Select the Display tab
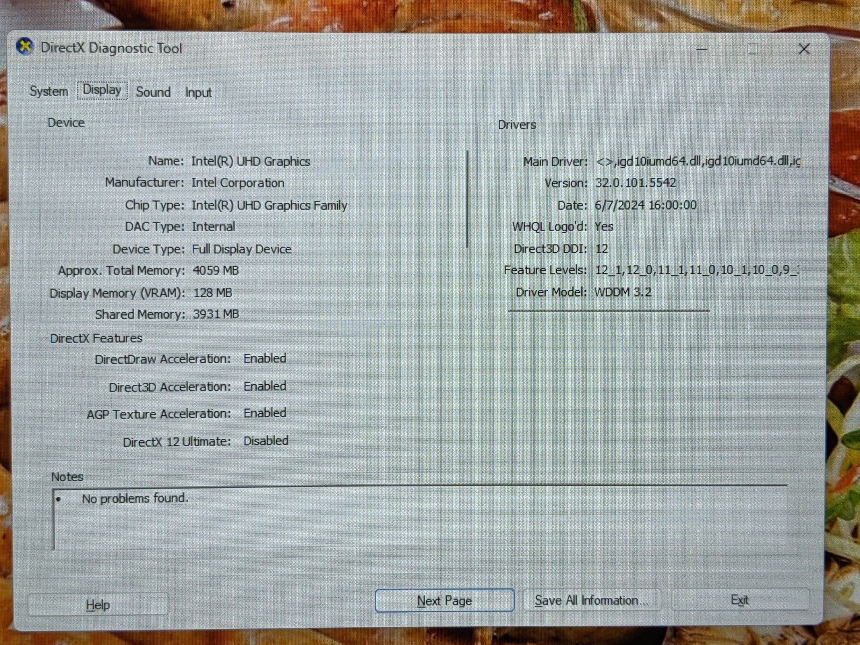The width and height of the screenshot is (860, 645). click(x=102, y=90)
